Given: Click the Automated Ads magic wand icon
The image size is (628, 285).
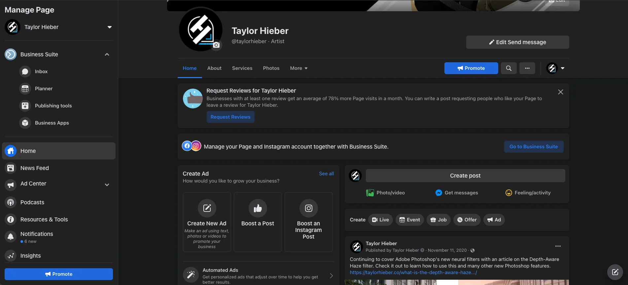Looking at the screenshot, I should [191, 275].
